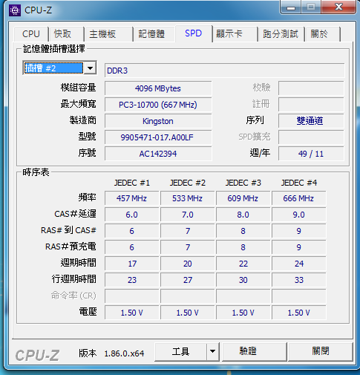
Task: Click 週期時間 value 17
Action: [132, 264]
